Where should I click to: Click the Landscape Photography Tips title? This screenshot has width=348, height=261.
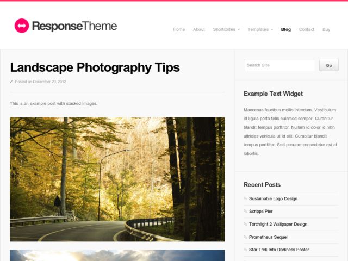point(95,67)
